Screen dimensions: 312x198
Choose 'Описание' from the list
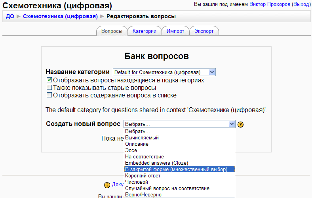137,144
